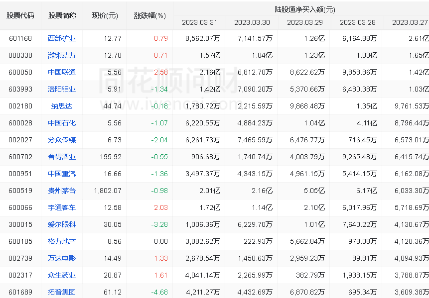This screenshot has width=429, height=298.
Task: Open the 爱尔眼科 stock link
Action: click(x=62, y=224)
